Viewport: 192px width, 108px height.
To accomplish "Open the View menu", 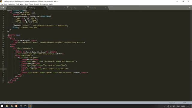I will (22, 4).
